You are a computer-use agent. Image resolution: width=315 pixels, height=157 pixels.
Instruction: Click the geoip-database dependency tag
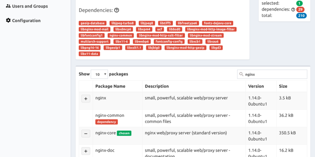click(93, 23)
